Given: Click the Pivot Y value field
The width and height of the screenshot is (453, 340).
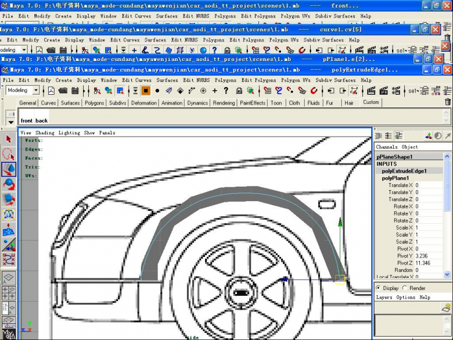Looking at the screenshot, I should coord(429,256).
